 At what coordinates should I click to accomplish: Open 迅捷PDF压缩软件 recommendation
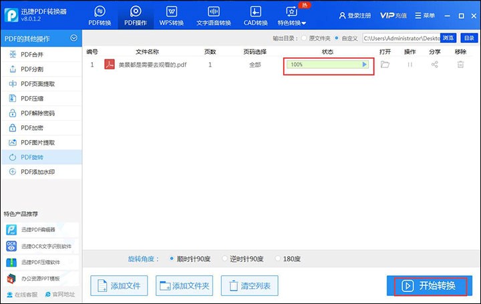point(41,263)
